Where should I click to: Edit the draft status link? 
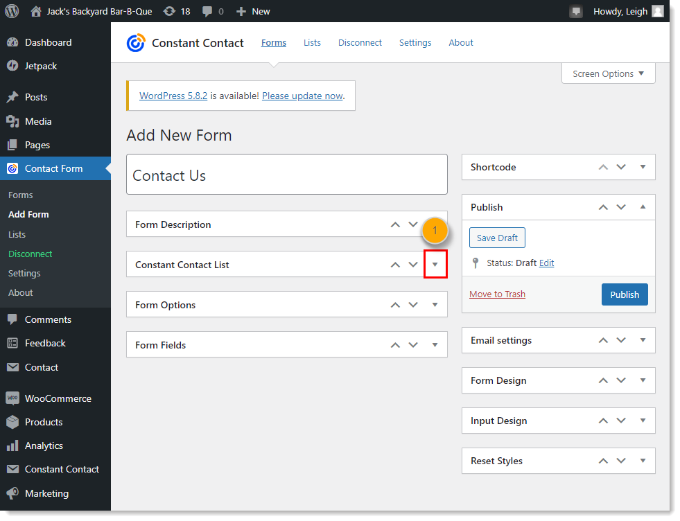pyautogui.click(x=546, y=263)
